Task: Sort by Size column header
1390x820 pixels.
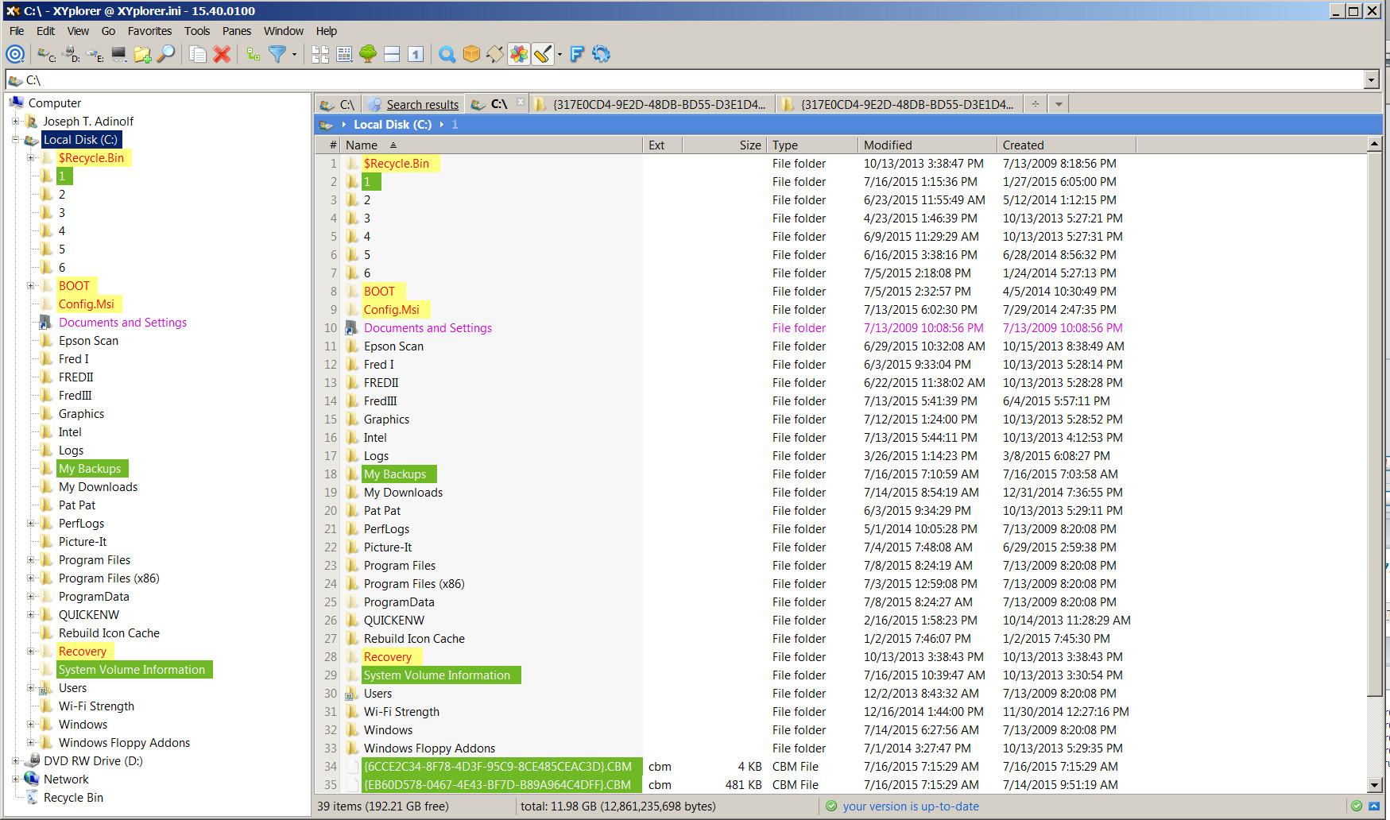Action: (724, 145)
